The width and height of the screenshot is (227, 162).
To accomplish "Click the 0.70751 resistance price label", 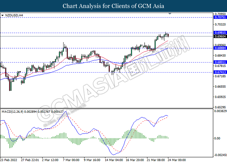I will pyautogui.click(x=220, y=17).
